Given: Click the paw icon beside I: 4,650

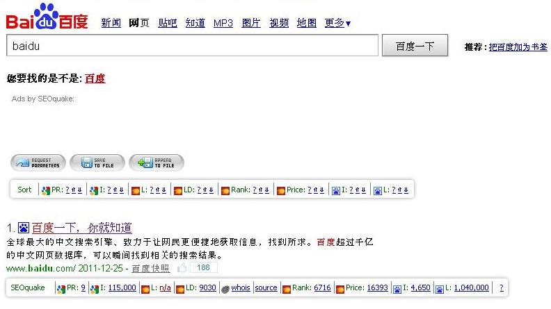Looking at the screenshot, I should pos(397,289).
